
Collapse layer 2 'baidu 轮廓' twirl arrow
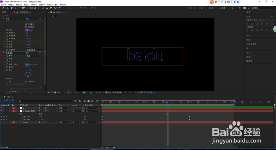(11, 111)
